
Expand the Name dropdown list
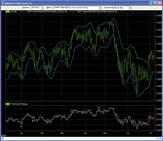coord(100,8)
